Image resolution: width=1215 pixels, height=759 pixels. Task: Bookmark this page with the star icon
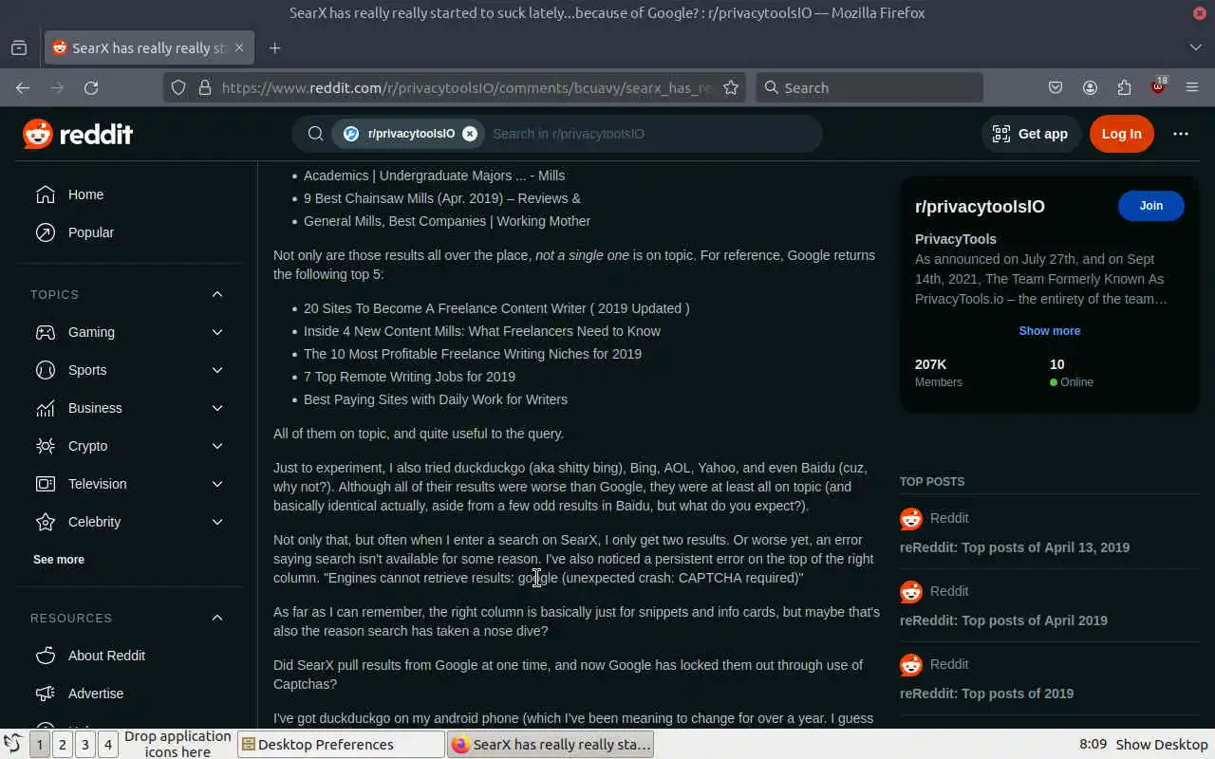731,87
